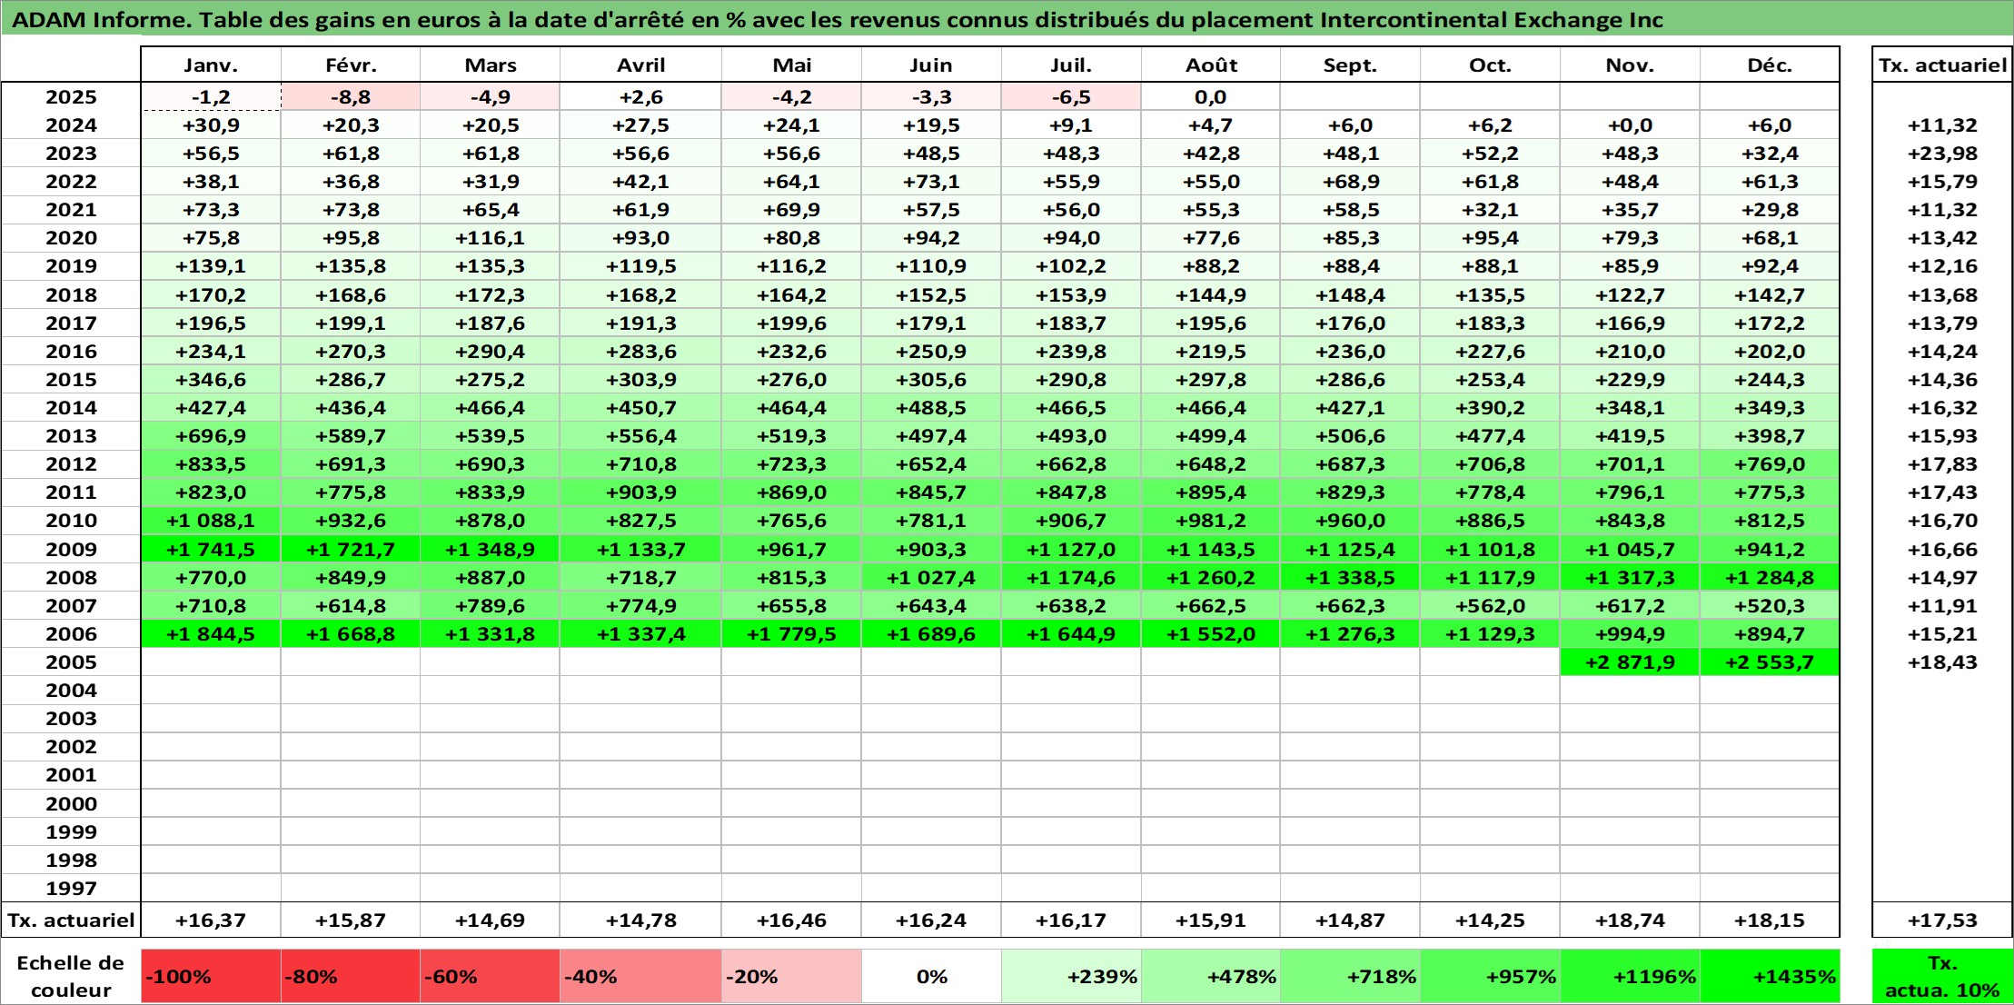
Task: Select the +18,43 actuarial rate for 2005
Action: pyautogui.click(x=1942, y=662)
